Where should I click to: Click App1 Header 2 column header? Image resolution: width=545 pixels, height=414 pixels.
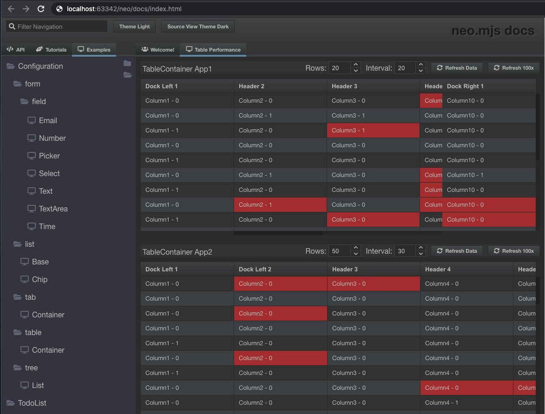pos(281,86)
